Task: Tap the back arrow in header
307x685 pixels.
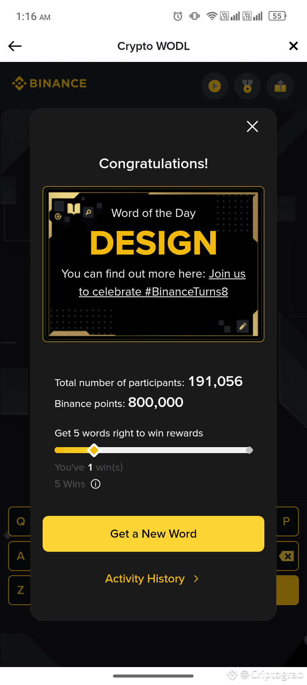Action: click(15, 46)
